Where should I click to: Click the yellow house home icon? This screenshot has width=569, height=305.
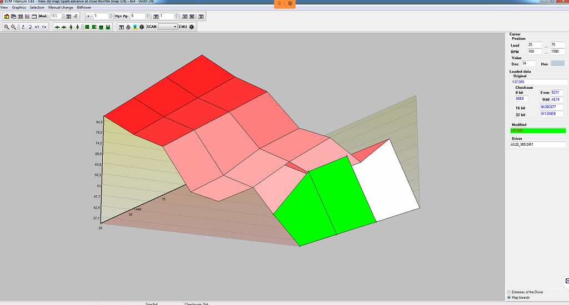pyautogui.click(x=7, y=16)
